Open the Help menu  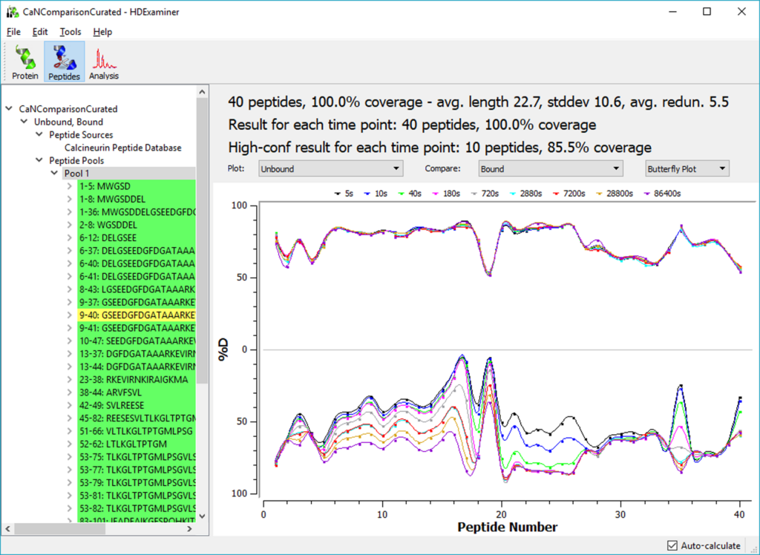coord(102,31)
